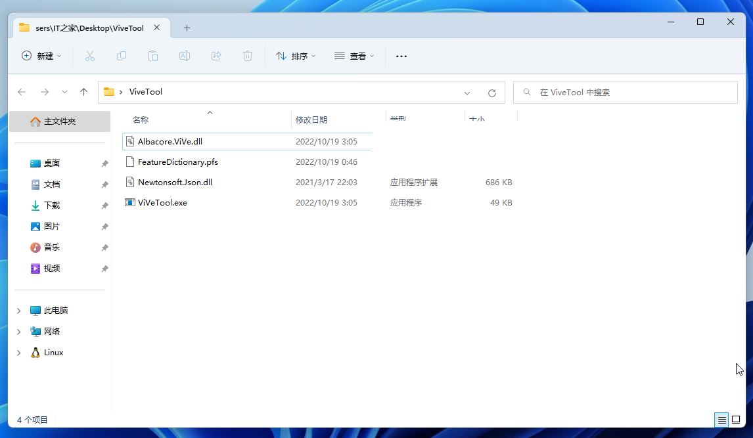The height and width of the screenshot is (438, 753).
Task: Refresh the ViveTool folder view
Action: [491, 93]
